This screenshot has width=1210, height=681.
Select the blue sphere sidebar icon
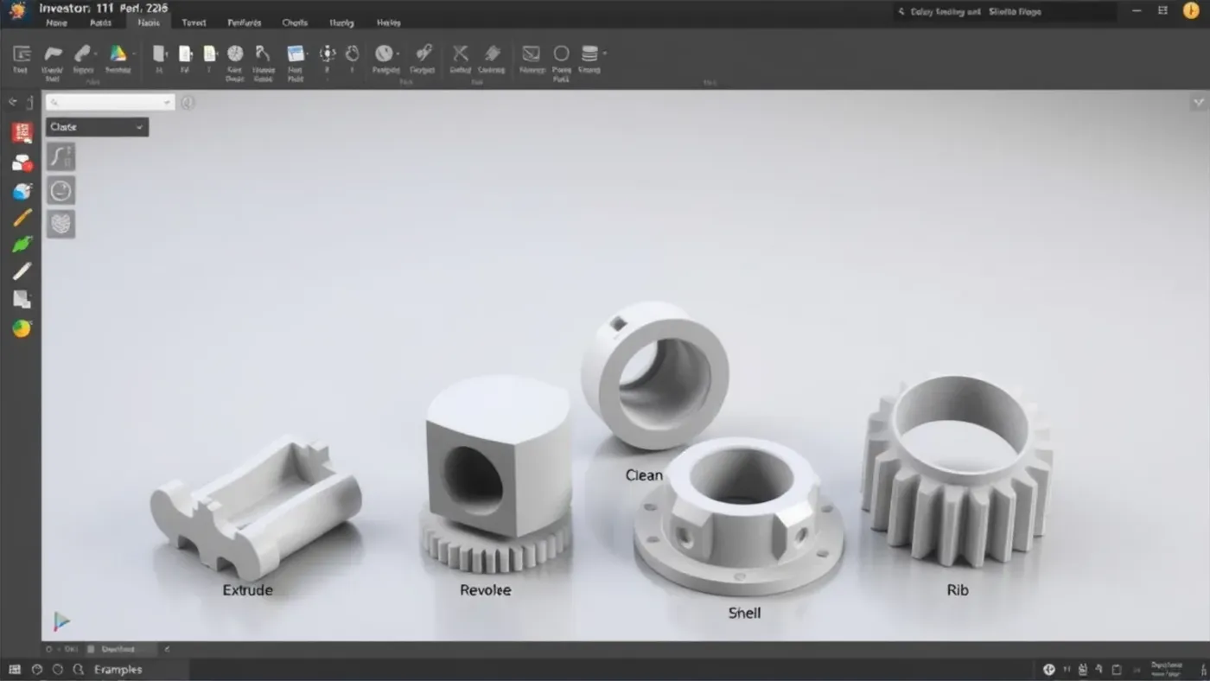[x=22, y=191]
